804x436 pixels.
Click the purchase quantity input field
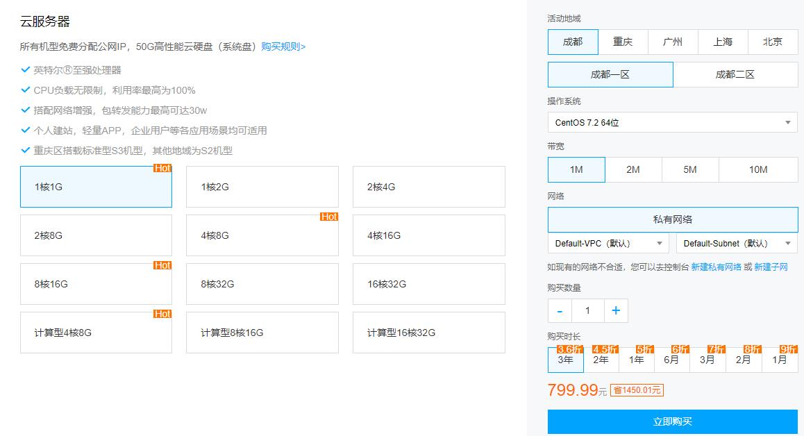587,311
